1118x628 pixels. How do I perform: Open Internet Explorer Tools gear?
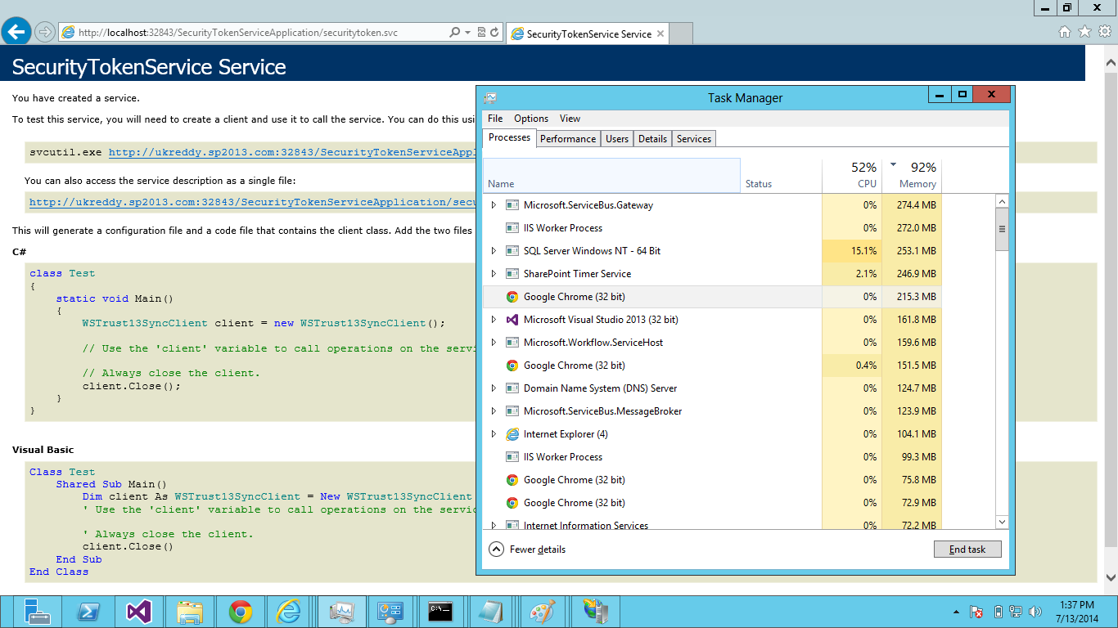point(1105,32)
